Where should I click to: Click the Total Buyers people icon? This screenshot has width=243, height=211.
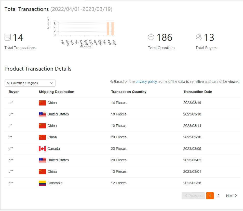[x=198, y=37]
